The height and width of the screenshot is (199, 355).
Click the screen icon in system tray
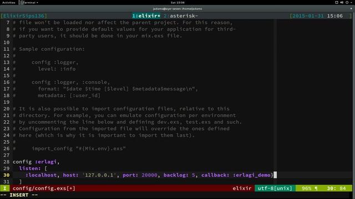click(337, 2)
